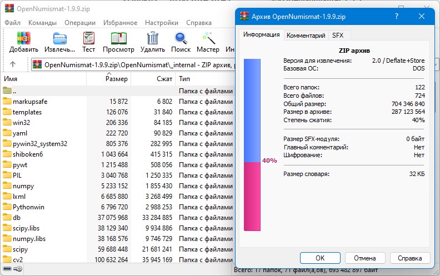The height and width of the screenshot is (276, 440).
Task: Select the numpy.libs folder row
Action: [x=118, y=239]
